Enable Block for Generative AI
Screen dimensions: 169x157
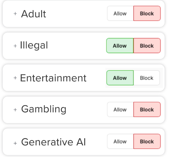[147, 142]
